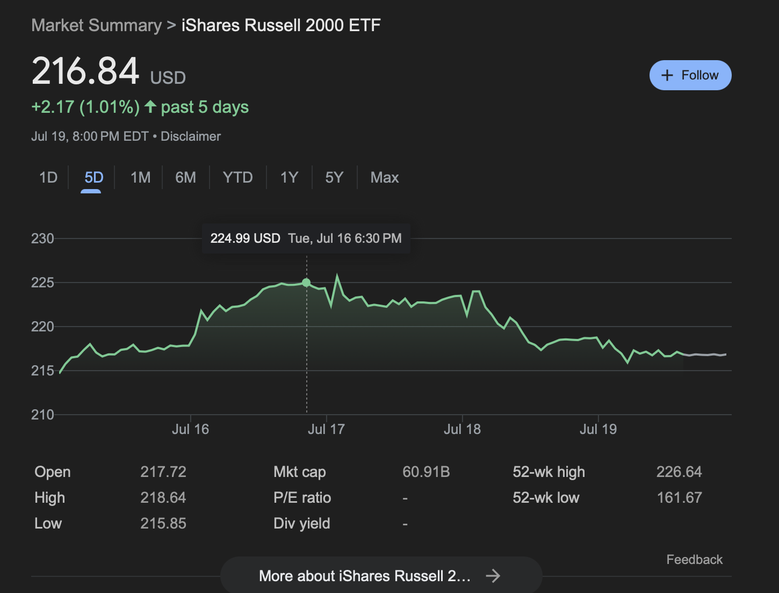Click the USD currency label beside price
The image size is (779, 593).
(168, 78)
